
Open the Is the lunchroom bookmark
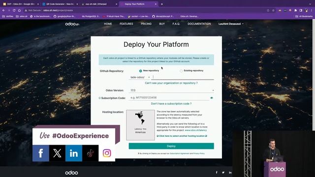[x=40, y=16]
